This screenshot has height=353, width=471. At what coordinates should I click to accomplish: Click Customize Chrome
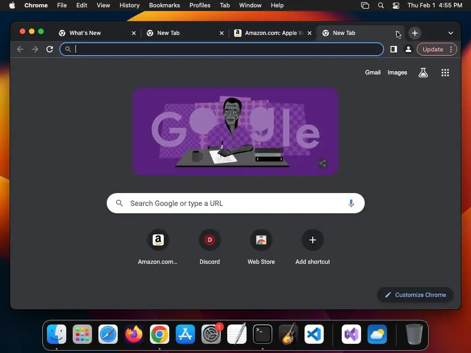point(415,295)
